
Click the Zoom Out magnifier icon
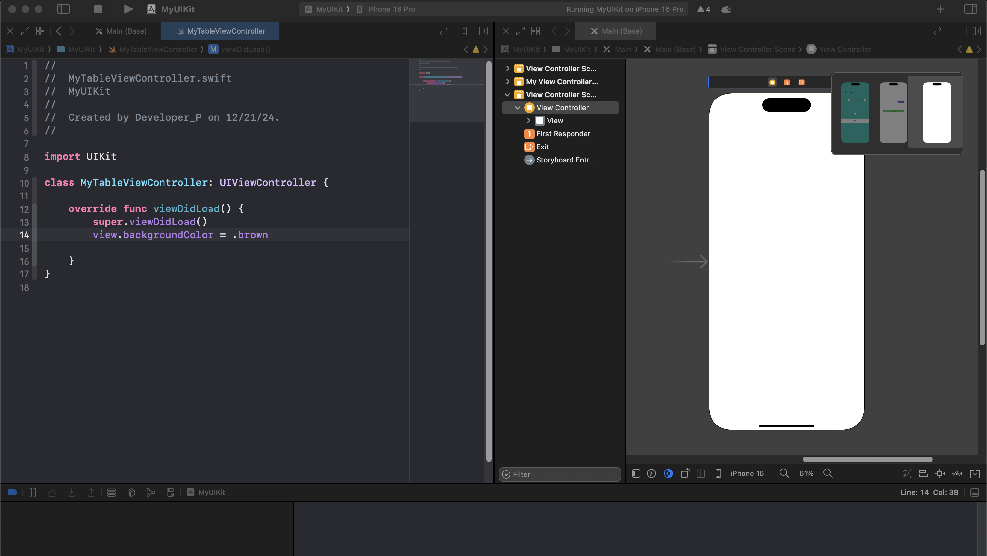click(x=784, y=473)
